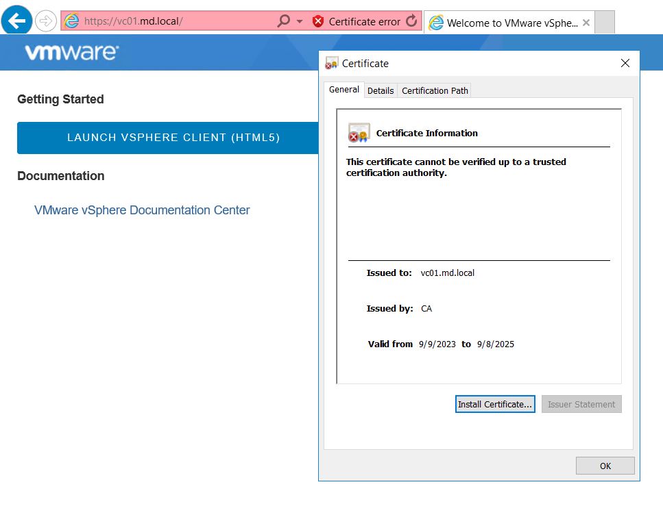663x517 pixels.
Task: Click the Certificate dialog title icon
Action: (x=332, y=63)
